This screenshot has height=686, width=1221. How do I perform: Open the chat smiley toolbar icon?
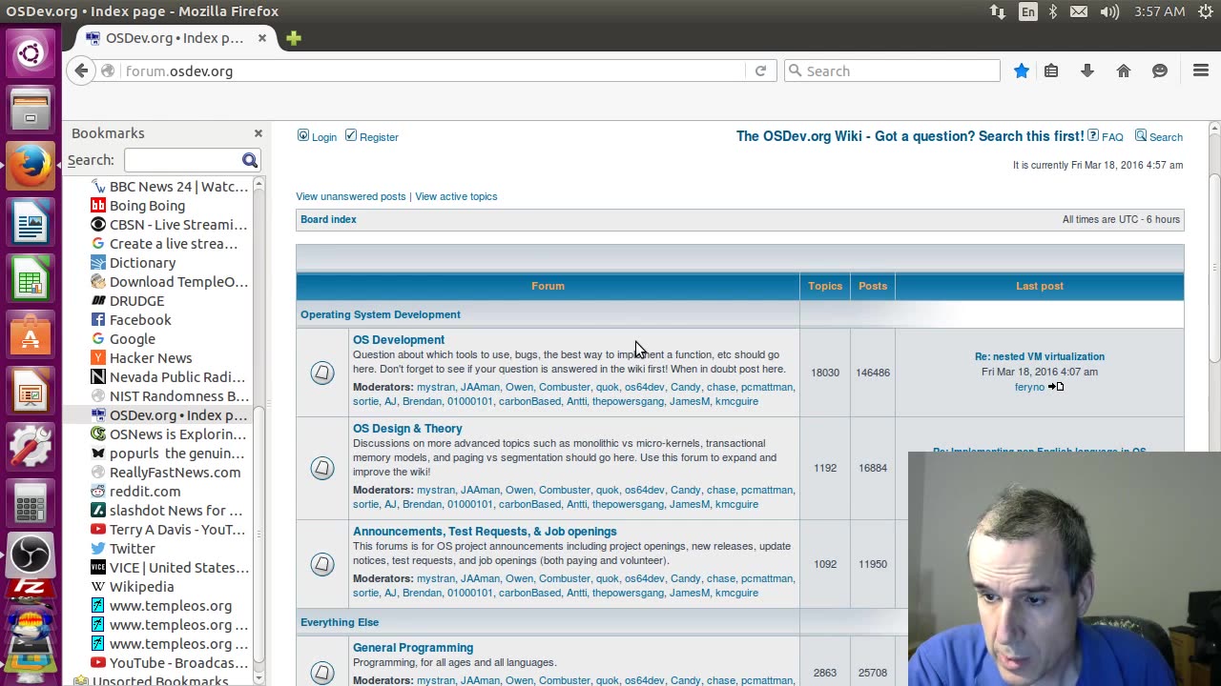point(1160,71)
